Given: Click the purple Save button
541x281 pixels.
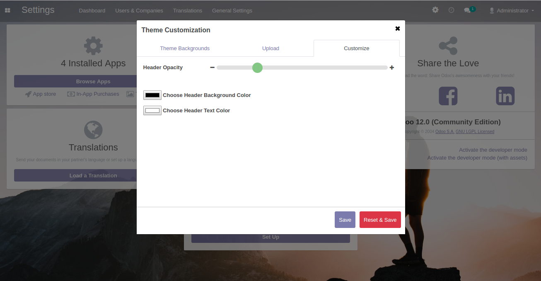Looking at the screenshot, I should click(x=345, y=220).
